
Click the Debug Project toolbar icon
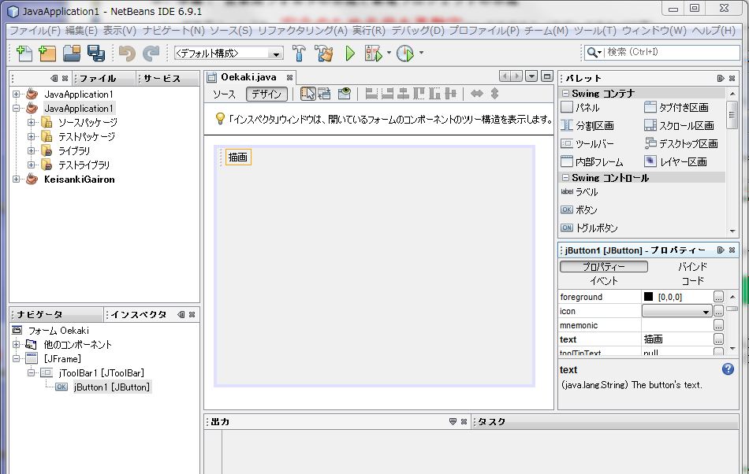[x=373, y=54]
